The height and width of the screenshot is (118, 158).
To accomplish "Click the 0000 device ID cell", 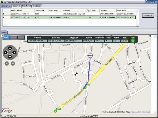I will 41,14.
